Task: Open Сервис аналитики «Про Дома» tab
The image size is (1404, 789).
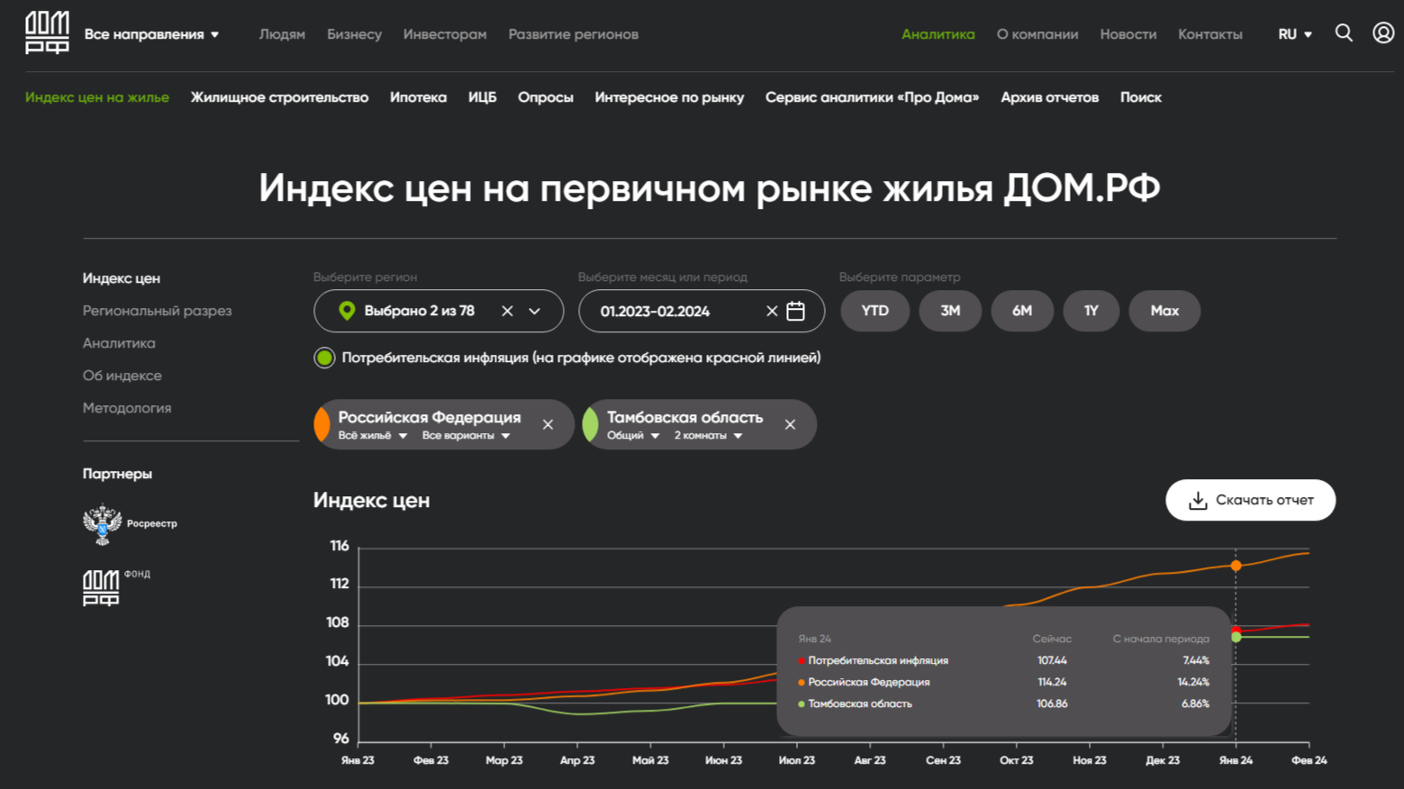Action: click(x=872, y=97)
